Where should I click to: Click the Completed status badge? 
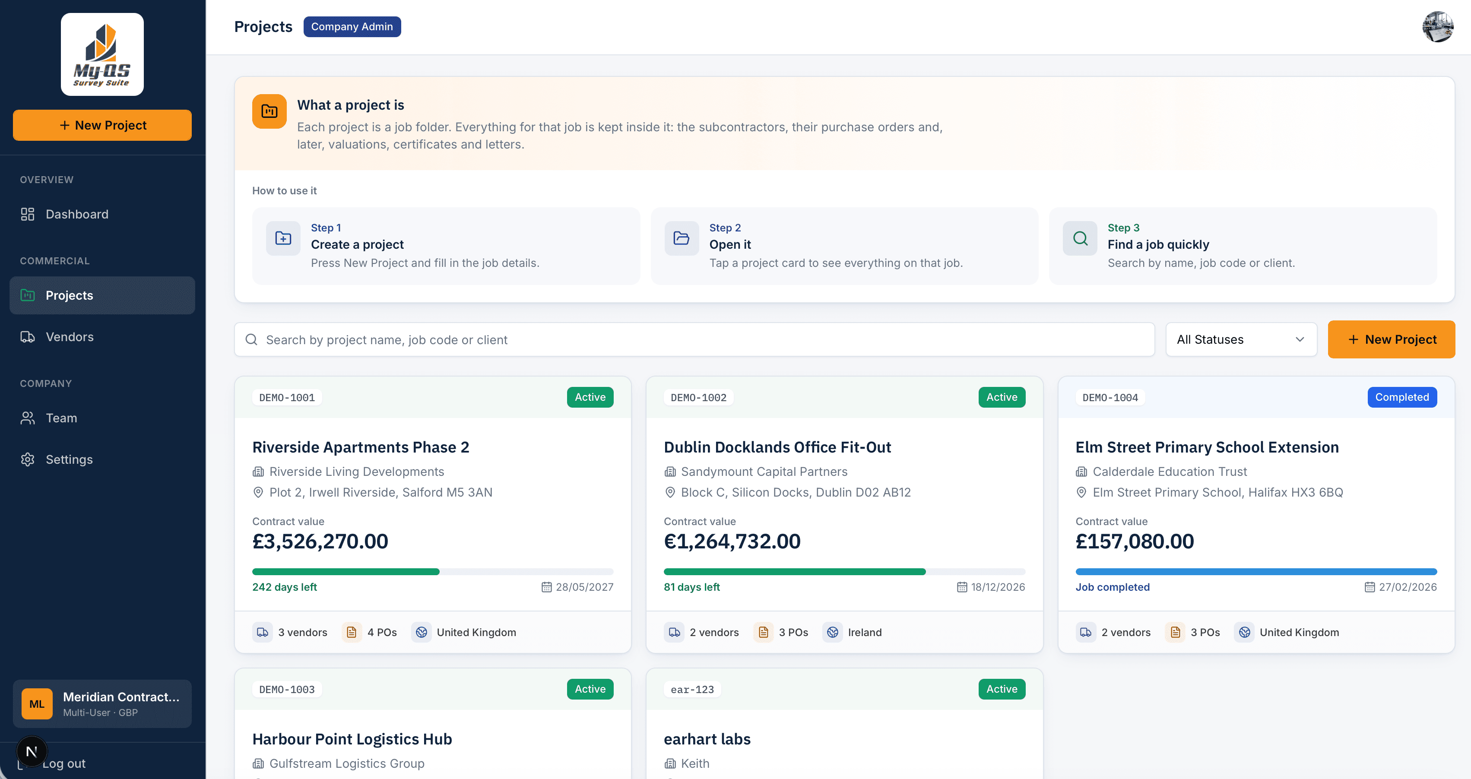tap(1402, 397)
